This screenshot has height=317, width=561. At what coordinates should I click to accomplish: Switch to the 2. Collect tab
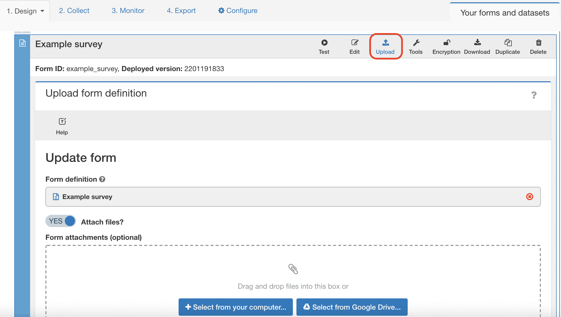pyautogui.click(x=74, y=10)
